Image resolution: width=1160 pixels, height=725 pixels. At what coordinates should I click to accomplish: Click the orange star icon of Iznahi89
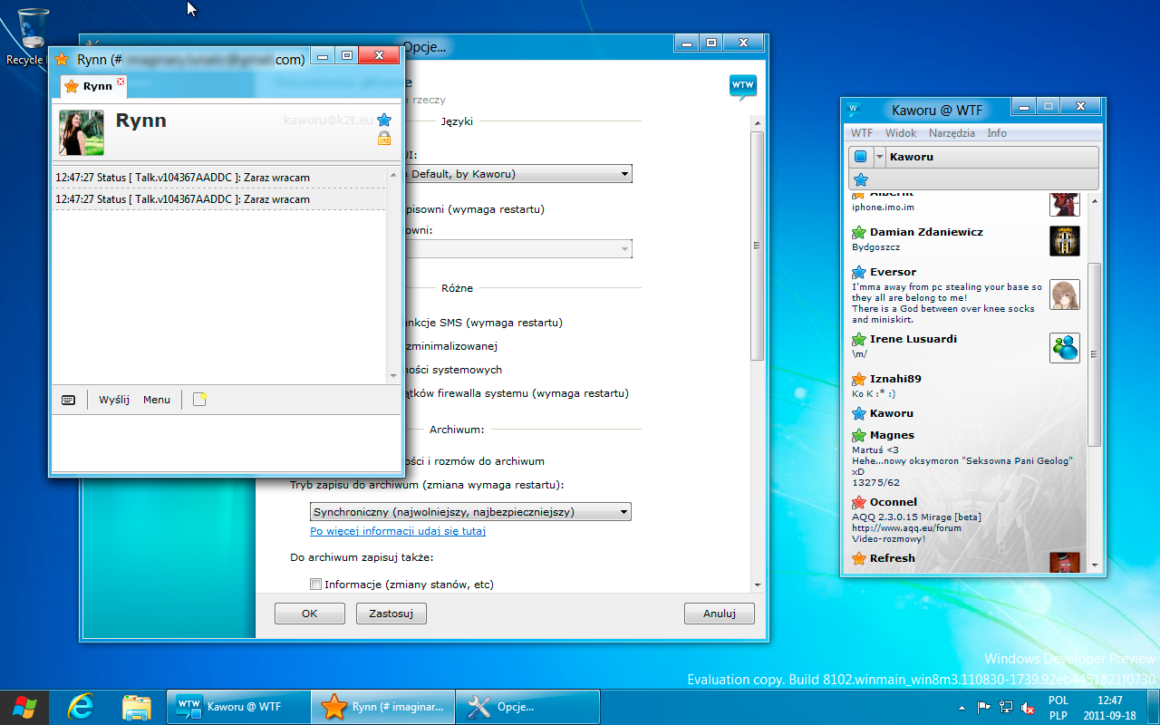(x=859, y=380)
